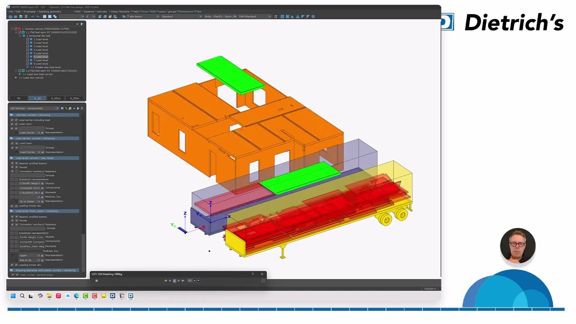Click the round icon at the toolbar's right end
The height and width of the screenshot is (324, 576).
[313, 17]
